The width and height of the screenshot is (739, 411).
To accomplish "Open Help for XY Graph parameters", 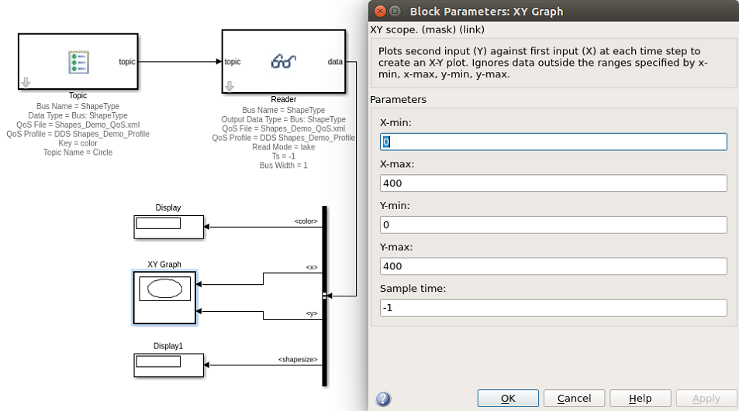I will (x=640, y=399).
